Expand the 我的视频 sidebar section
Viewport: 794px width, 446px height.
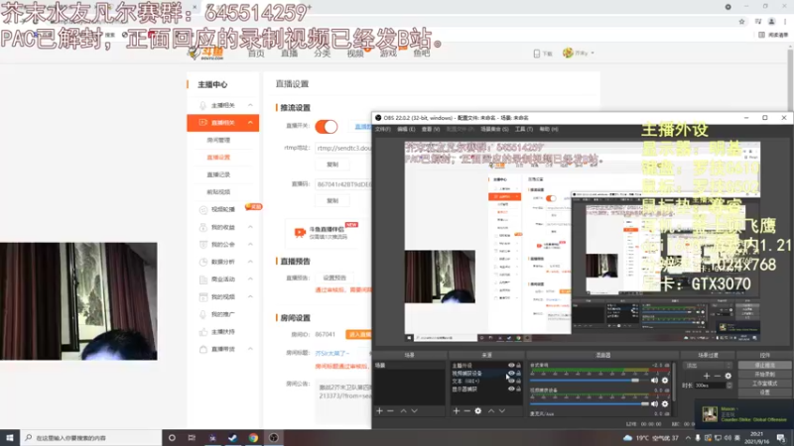coord(250,296)
